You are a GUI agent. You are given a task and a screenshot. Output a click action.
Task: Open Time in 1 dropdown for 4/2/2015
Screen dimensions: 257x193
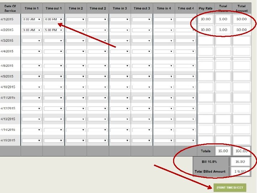point(31,30)
